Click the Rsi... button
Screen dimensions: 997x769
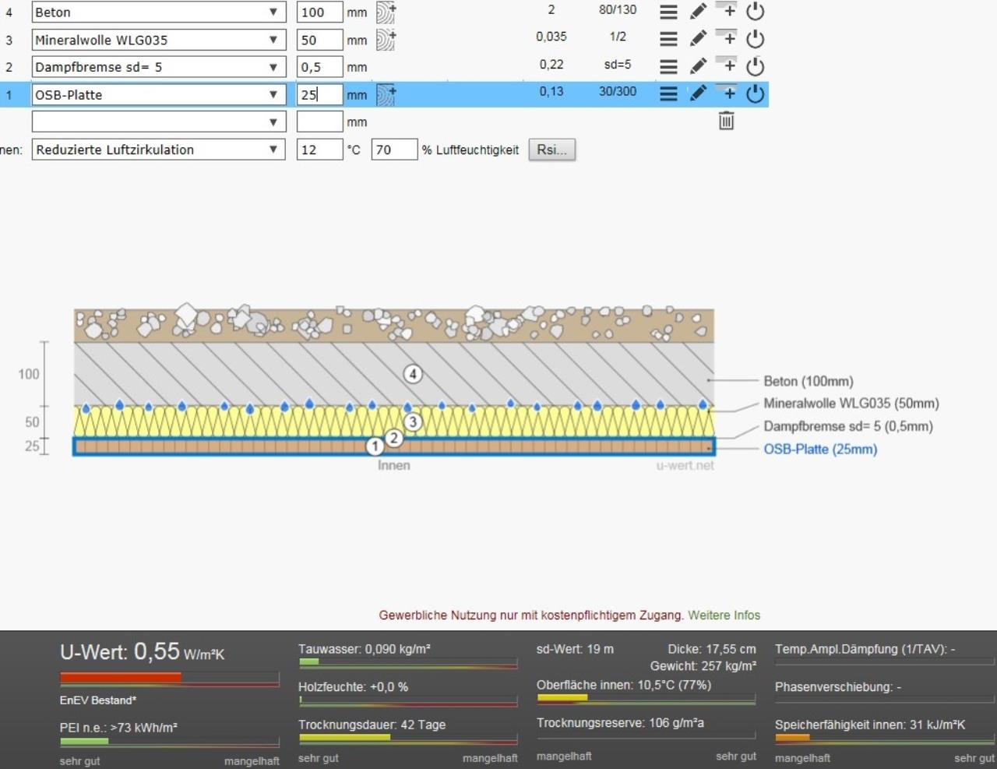click(x=552, y=150)
